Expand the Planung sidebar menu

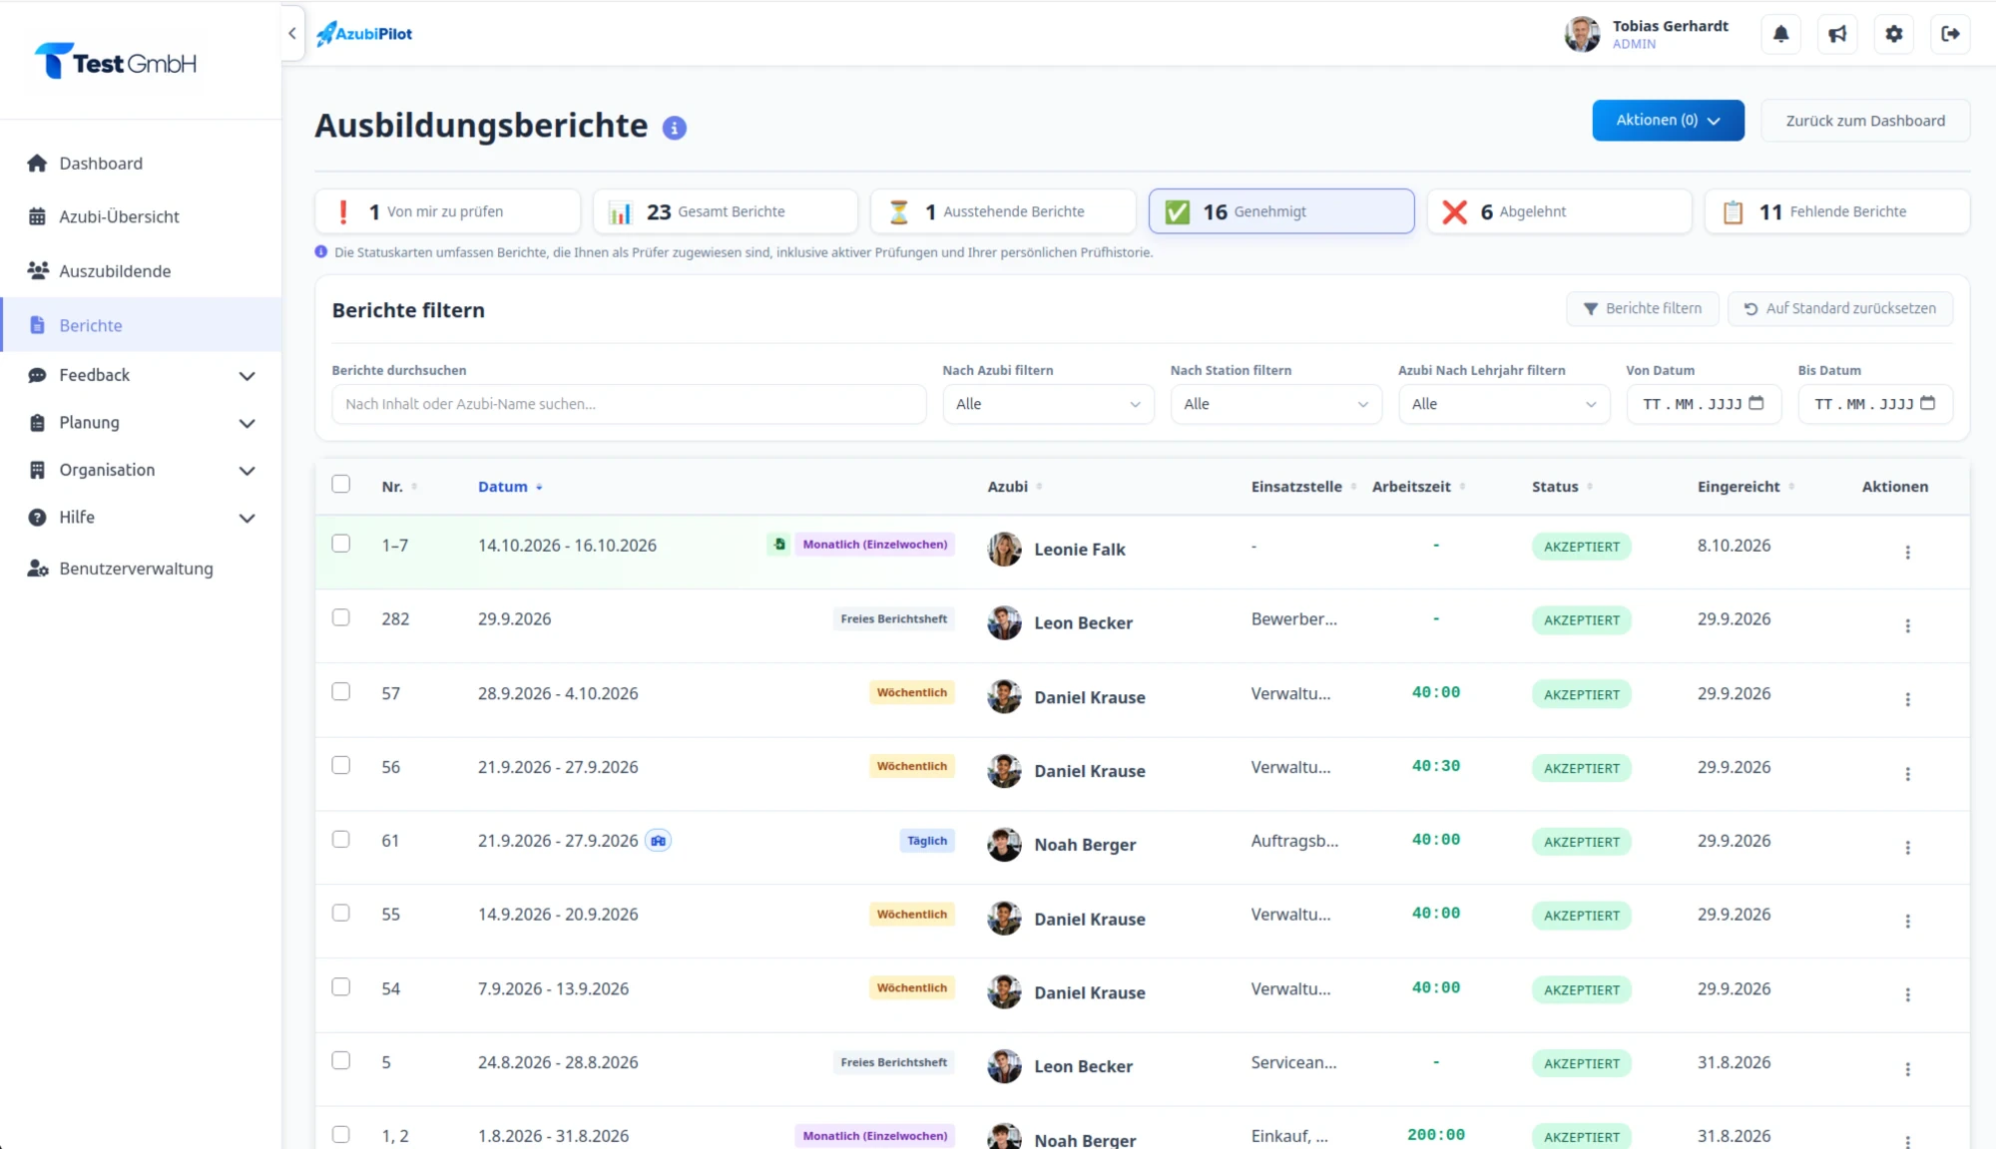tap(141, 423)
